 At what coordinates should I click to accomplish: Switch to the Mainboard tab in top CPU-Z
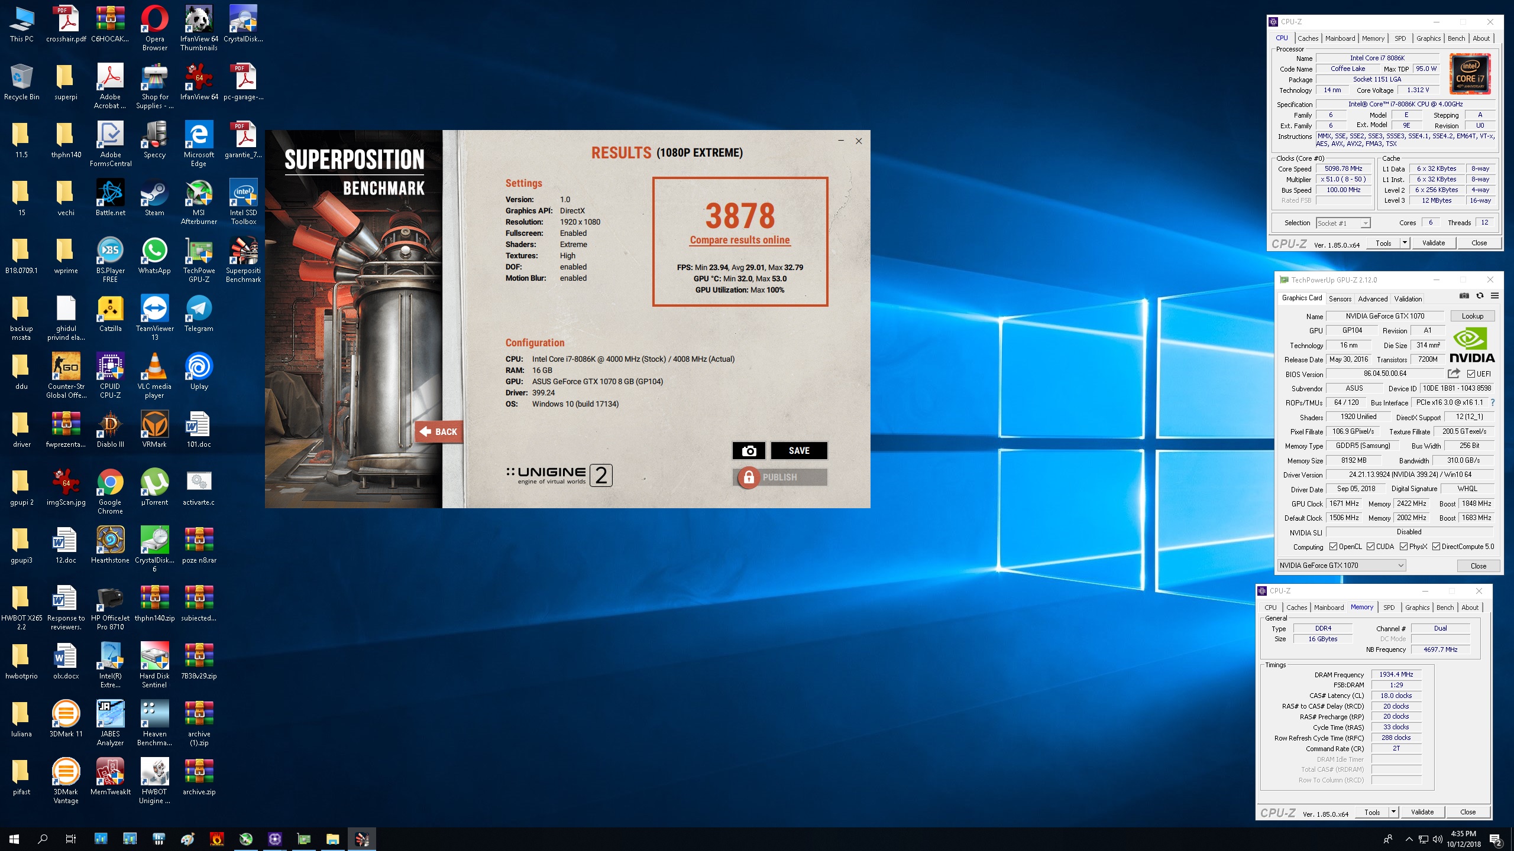pos(1340,38)
